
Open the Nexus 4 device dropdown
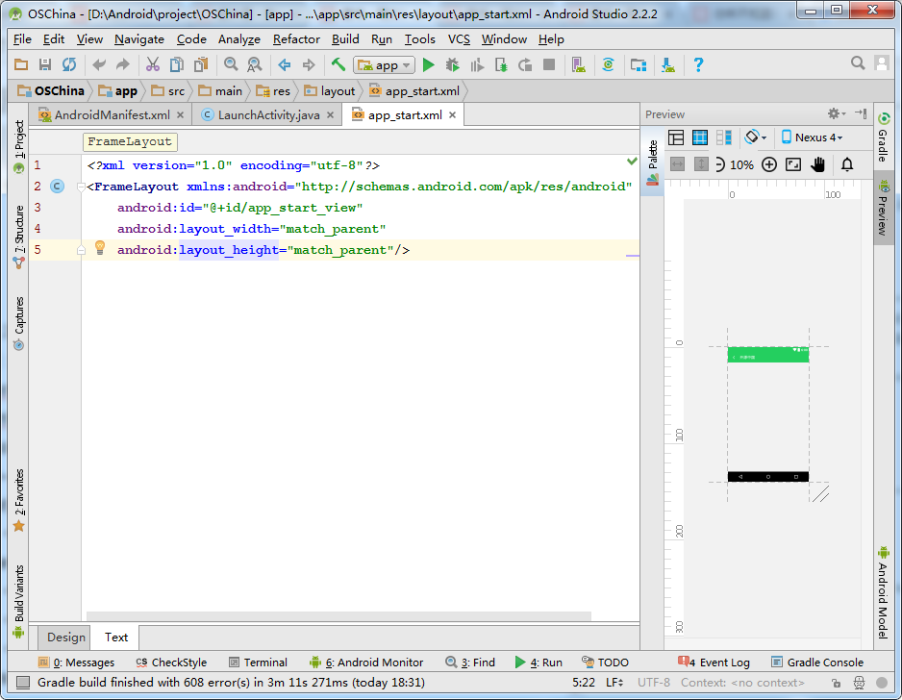click(812, 137)
